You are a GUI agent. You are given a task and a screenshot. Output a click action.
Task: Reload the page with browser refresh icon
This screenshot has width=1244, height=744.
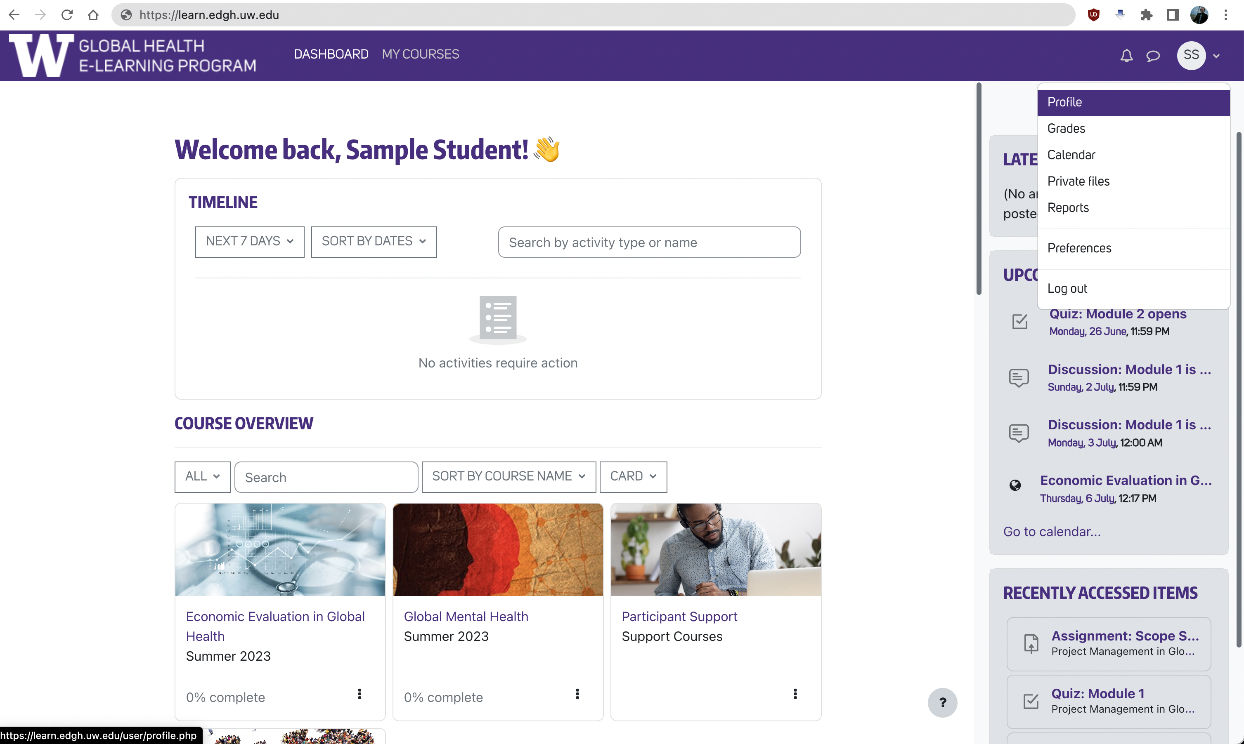click(x=67, y=15)
